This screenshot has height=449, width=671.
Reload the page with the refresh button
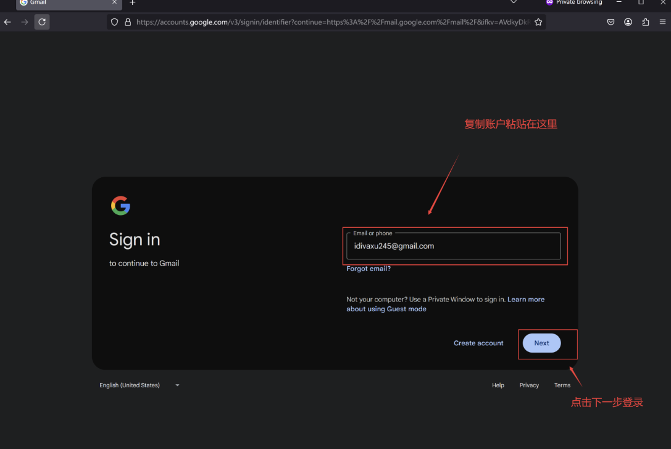point(42,22)
